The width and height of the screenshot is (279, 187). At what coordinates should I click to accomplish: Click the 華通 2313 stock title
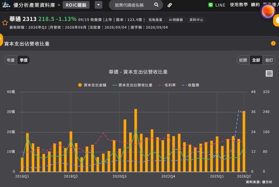[x=23, y=19]
